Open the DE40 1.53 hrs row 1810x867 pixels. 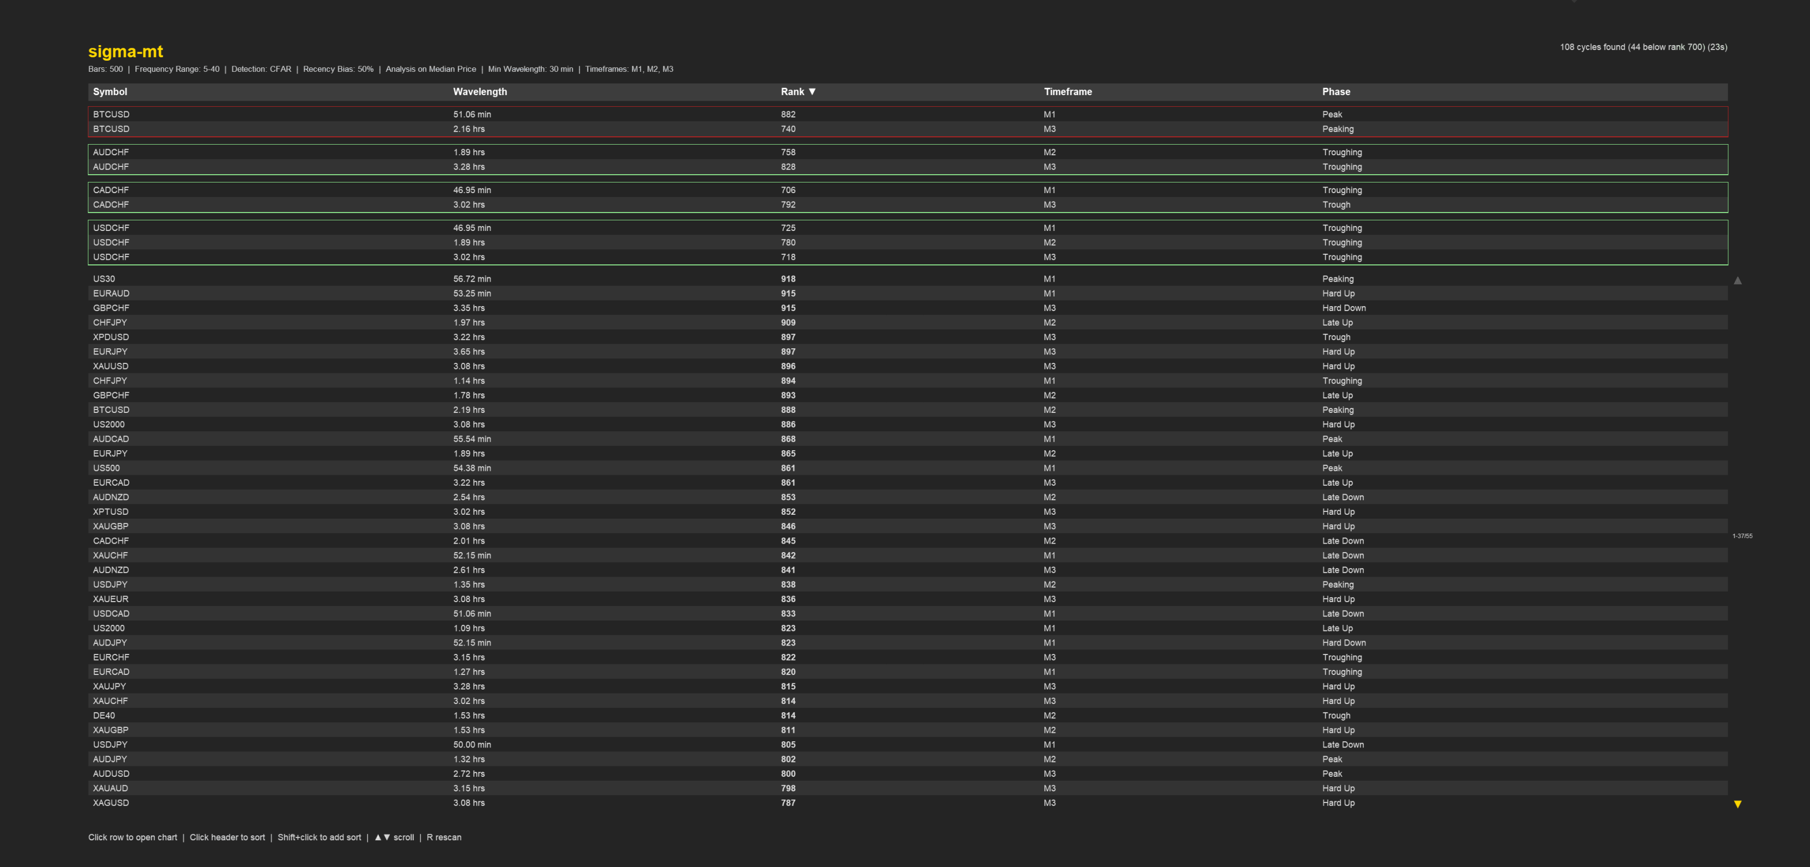469,716
